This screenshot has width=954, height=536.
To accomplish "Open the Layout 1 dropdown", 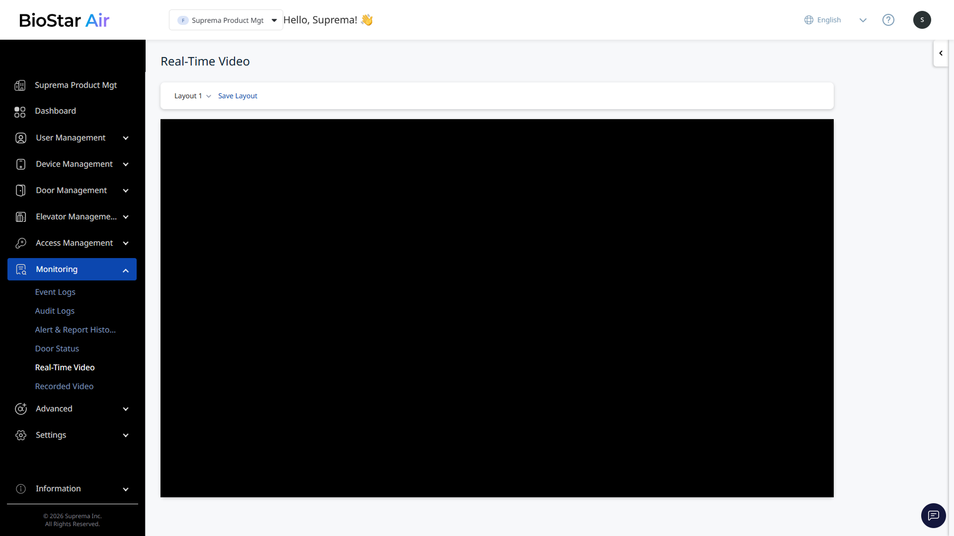I will point(193,96).
